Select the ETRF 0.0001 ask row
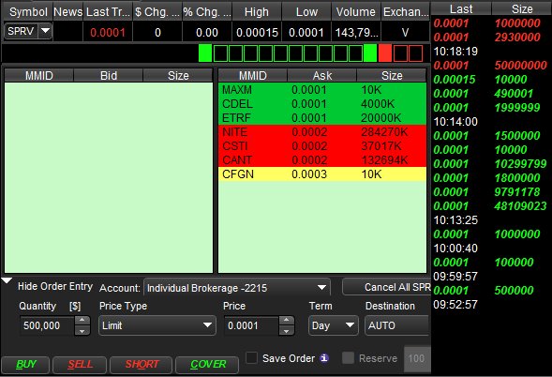This screenshot has width=552, height=377. pyautogui.click(x=322, y=118)
